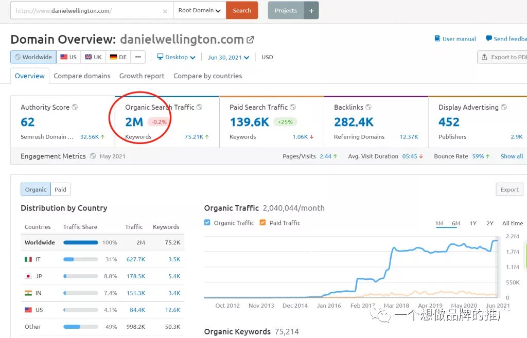Click the Backlinks globe icon

tap(368, 107)
